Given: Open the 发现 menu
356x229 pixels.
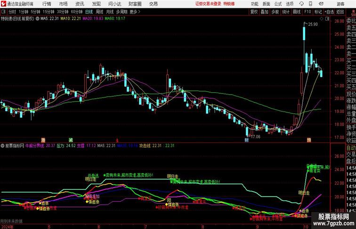Looking at the screenshot, I should click(96, 4).
